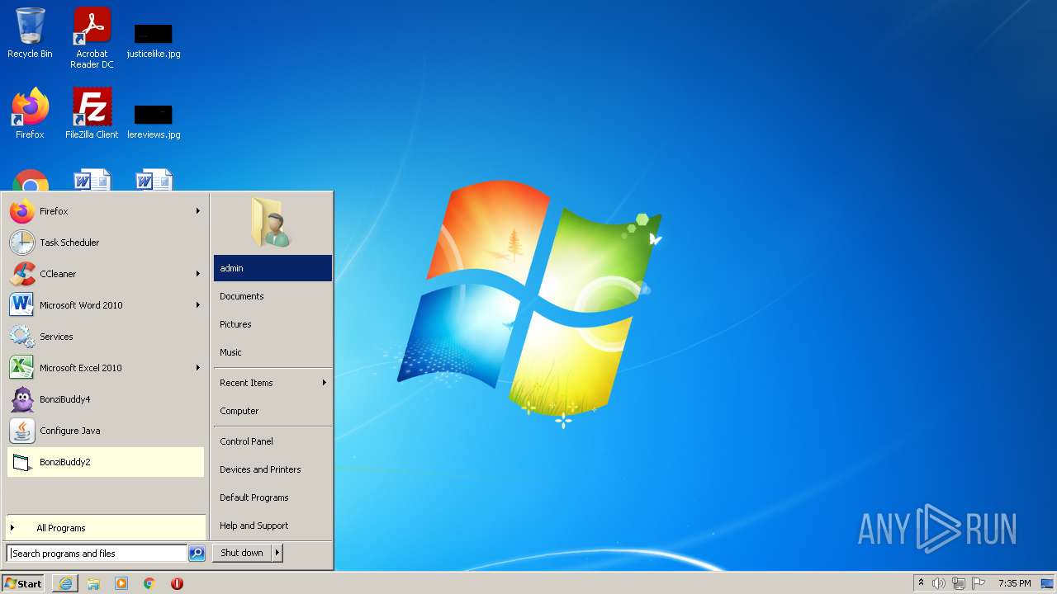
Task: Launch BonziBuddy4 from Start menu
Action: coord(105,399)
